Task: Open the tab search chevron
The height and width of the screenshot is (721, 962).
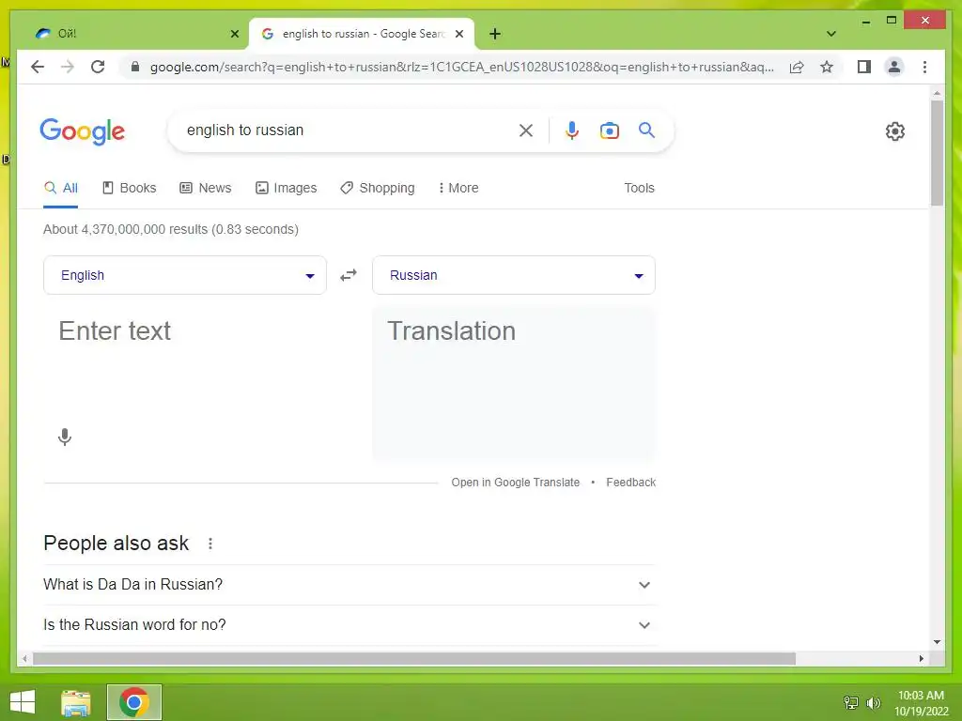Action: click(830, 34)
